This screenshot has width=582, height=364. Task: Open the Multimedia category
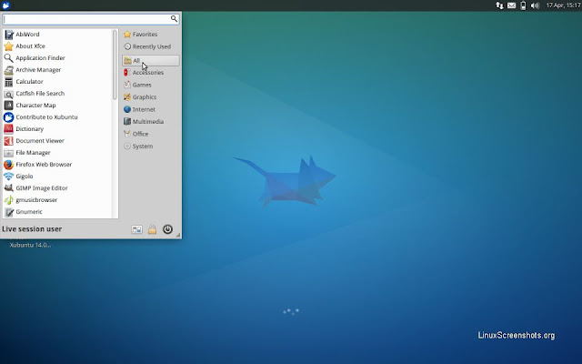[x=151, y=121]
